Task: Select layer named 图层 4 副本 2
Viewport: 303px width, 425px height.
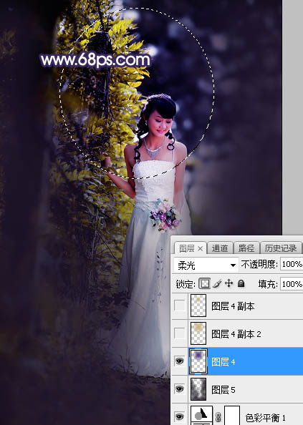Action: click(236, 334)
